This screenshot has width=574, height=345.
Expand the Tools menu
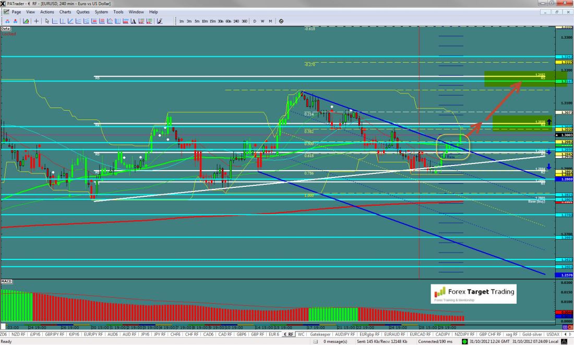pyautogui.click(x=118, y=11)
